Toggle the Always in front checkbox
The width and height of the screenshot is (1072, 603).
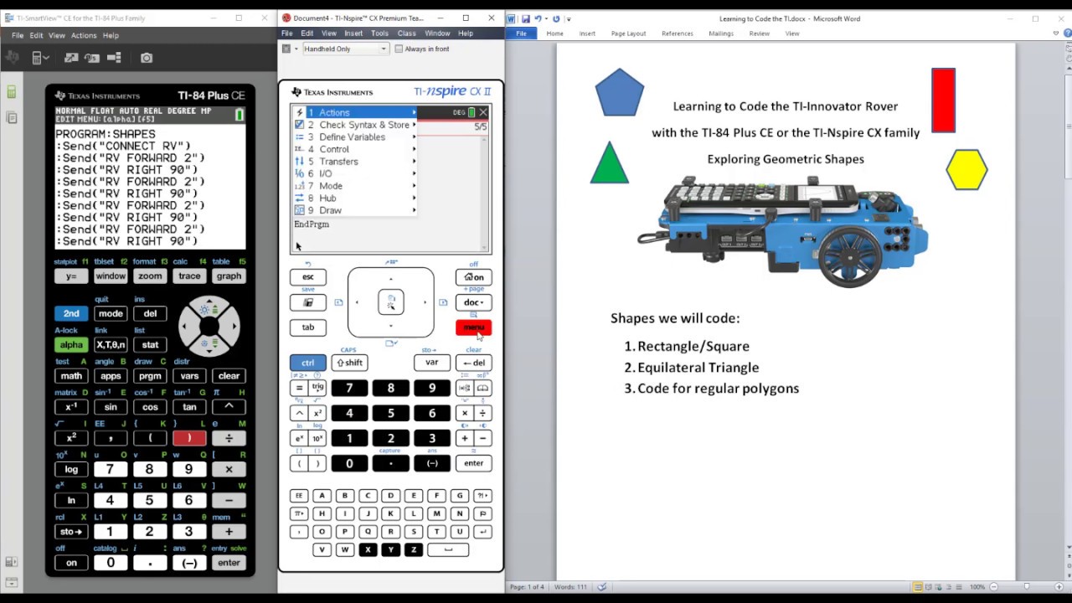pyautogui.click(x=399, y=49)
